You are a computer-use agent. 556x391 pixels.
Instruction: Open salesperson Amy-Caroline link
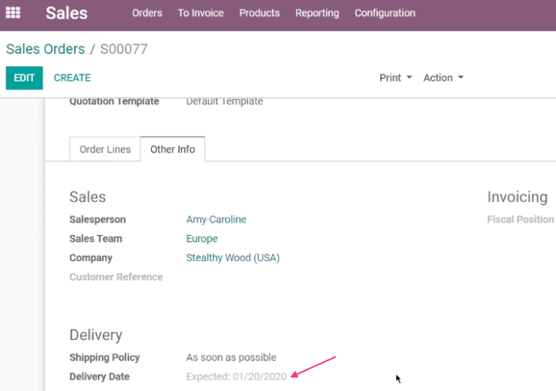pyautogui.click(x=216, y=220)
